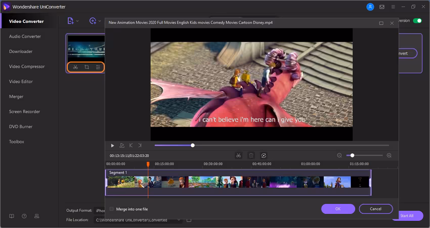Click the Wondershare UniConverter logo icon
This screenshot has width=430, height=228.
6,7
